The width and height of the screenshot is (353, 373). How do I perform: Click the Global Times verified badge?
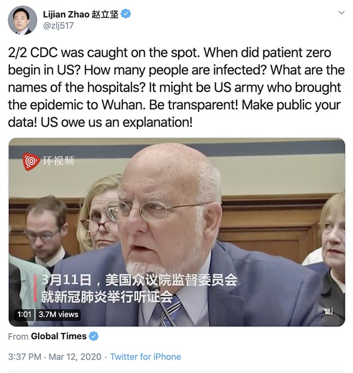pyautogui.click(x=94, y=336)
